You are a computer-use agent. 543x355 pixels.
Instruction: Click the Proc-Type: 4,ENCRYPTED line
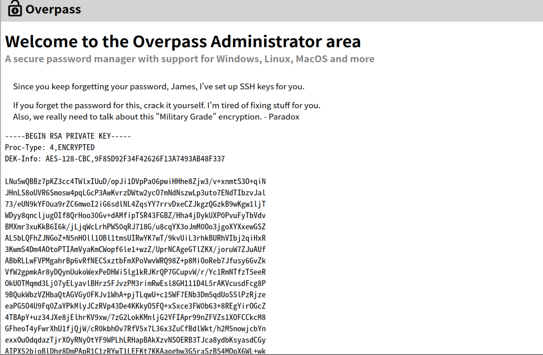click(50, 147)
